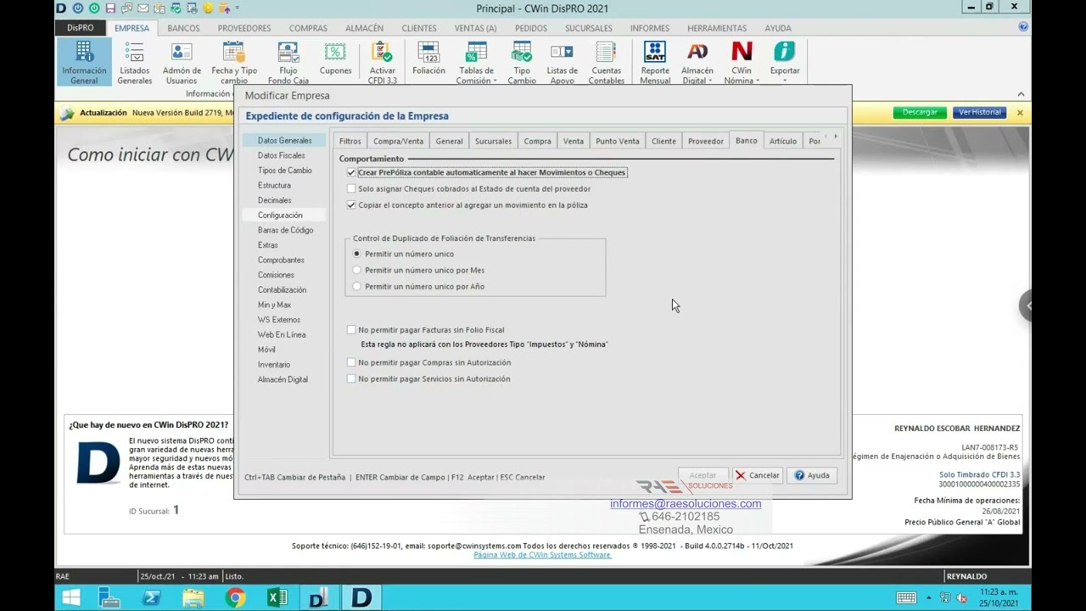
Task: Click the blue power icon in quick access toolbar
Action: point(78,8)
